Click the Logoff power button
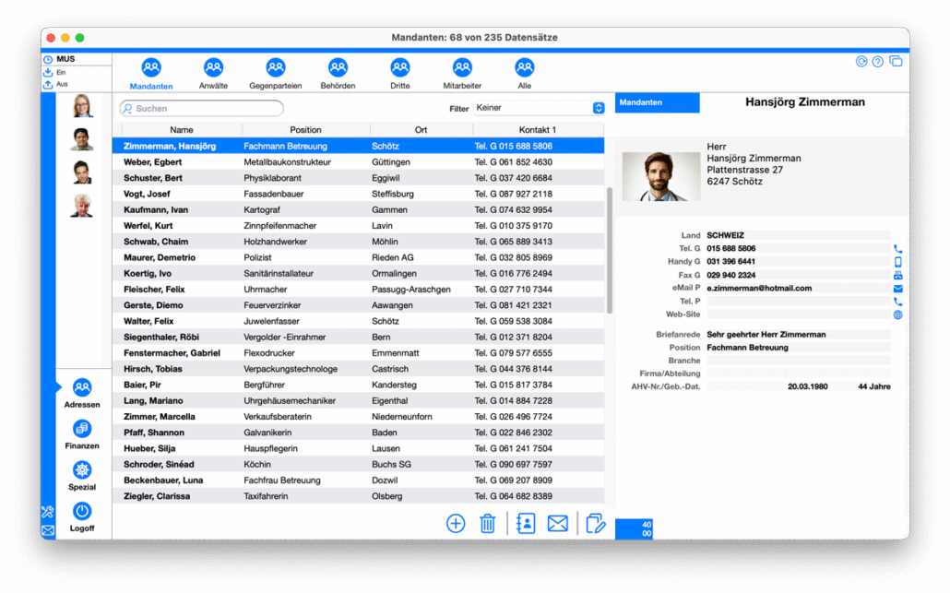The width and height of the screenshot is (950, 593). click(82, 516)
